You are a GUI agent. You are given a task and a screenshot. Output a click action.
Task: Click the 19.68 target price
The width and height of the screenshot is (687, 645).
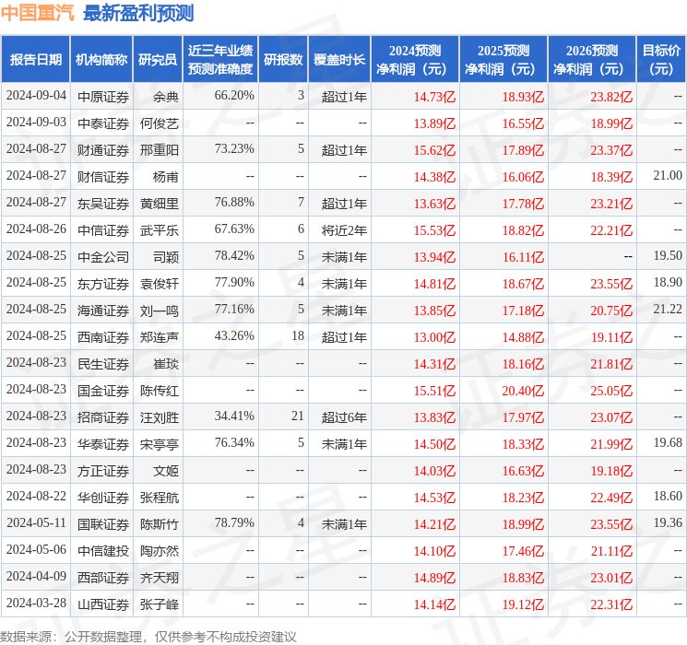(668, 442)
